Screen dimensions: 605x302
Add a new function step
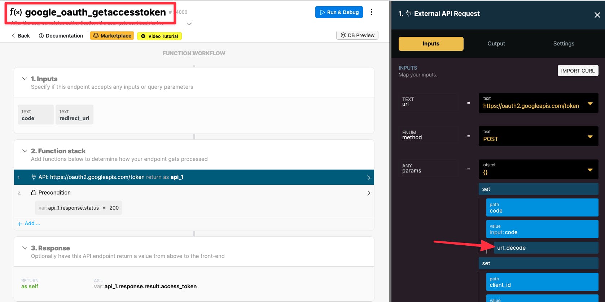(29, 224)
